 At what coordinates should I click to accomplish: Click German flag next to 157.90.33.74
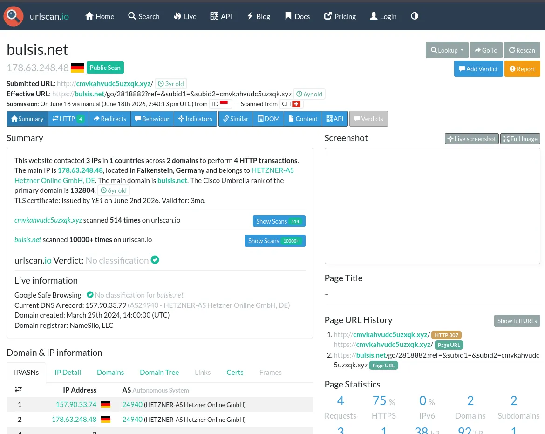tap(106, 405)
